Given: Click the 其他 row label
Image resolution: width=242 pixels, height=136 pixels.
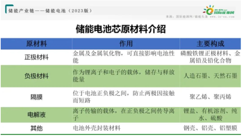Looking at the screenshot, I should pyautogui.click(x=37, y=128).
